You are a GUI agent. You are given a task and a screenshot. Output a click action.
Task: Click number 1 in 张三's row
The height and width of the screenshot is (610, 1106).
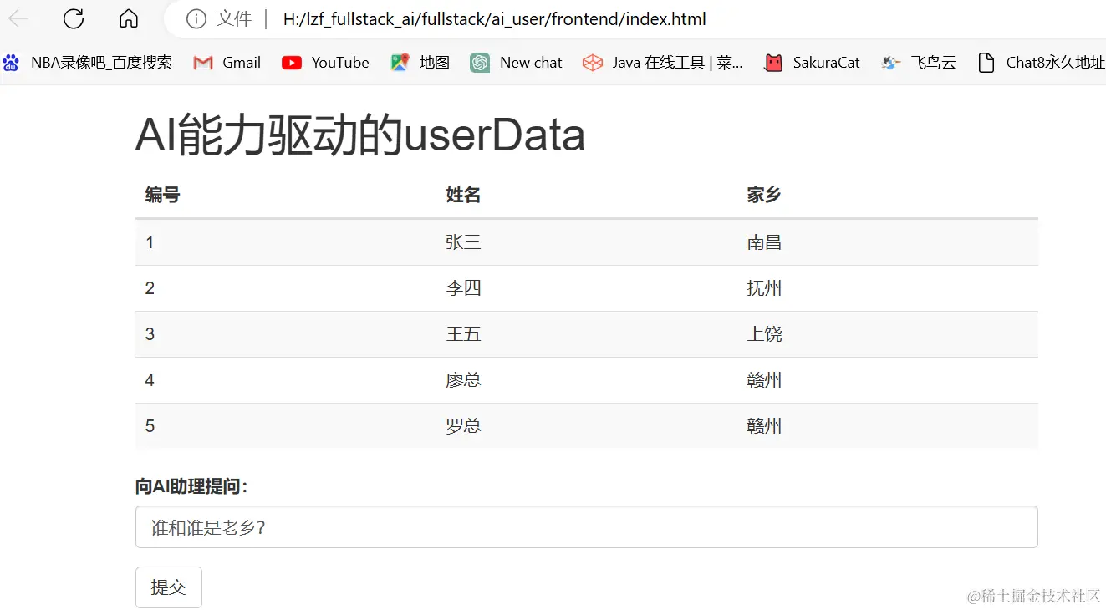(150, 242)
